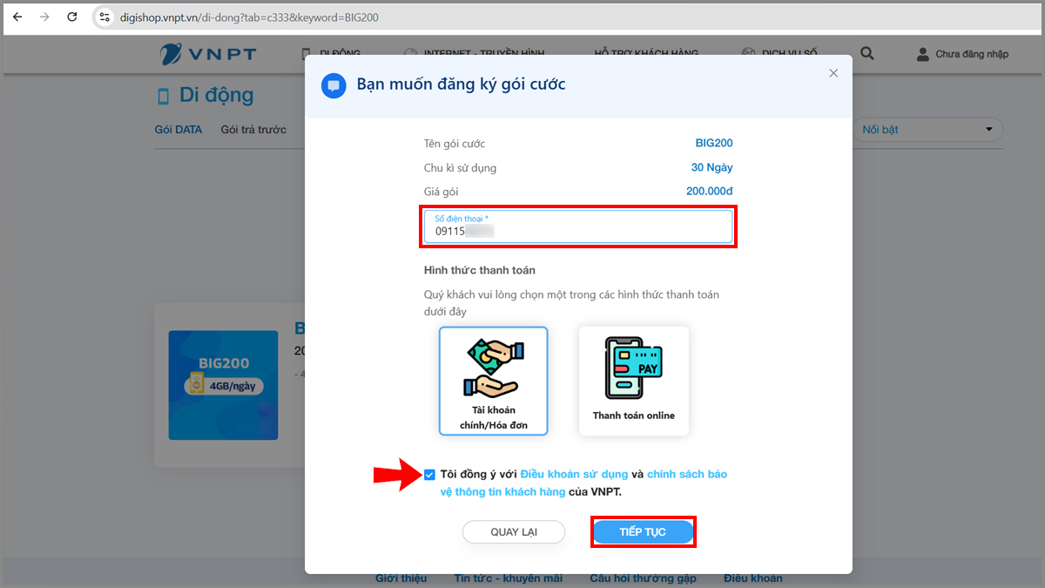Click the mobile phone icon beside Di động
This screenshot has height=588, width=1045.
[x=163, y=96]
